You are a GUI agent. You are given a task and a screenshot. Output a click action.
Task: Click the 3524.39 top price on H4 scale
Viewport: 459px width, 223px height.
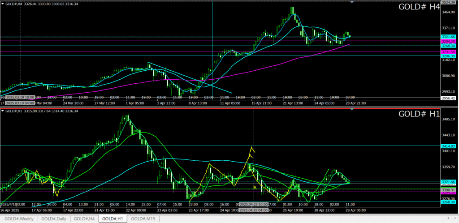[448, 3]
